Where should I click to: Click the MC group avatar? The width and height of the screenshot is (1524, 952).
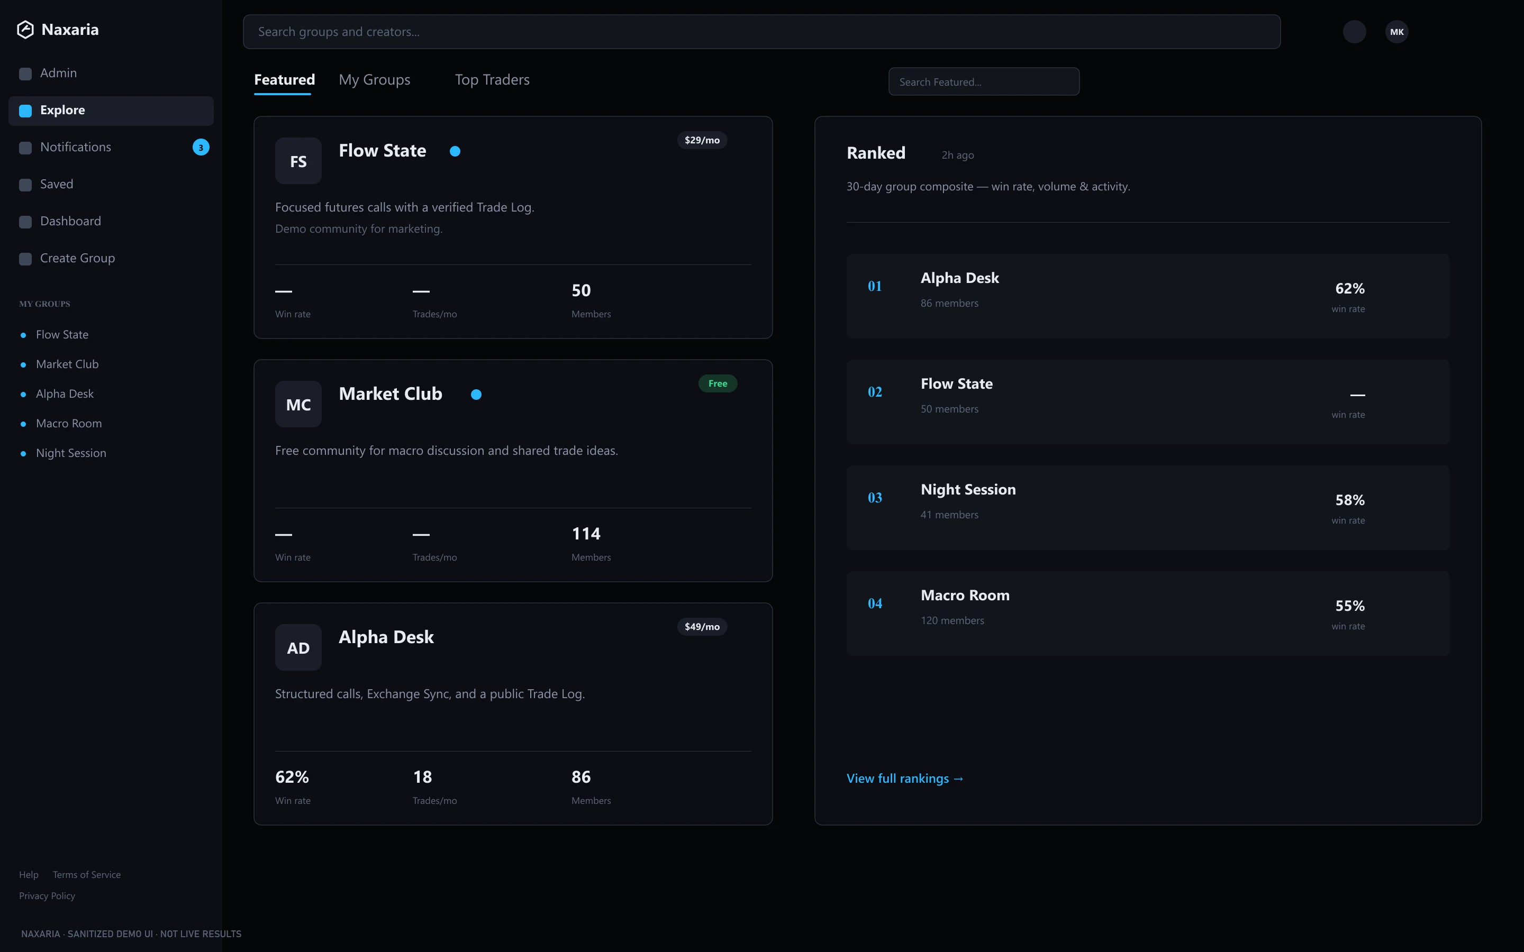298,404
